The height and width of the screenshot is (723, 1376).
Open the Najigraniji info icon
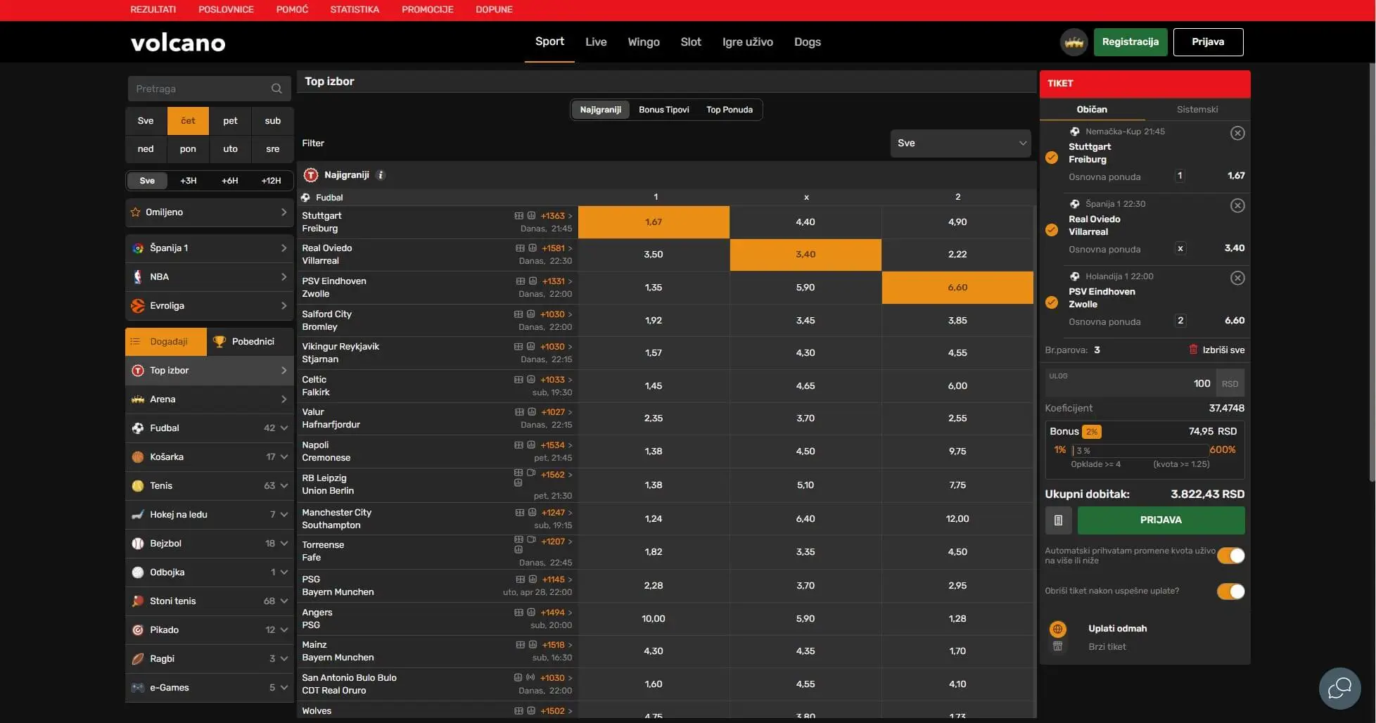[x=381, y=175]
